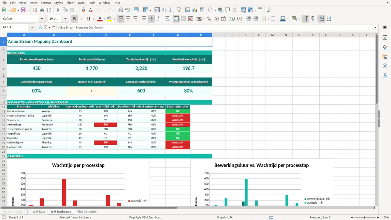Toggle Wrap Text
This screenshot has height=220, width=391.
click(167, 19)
